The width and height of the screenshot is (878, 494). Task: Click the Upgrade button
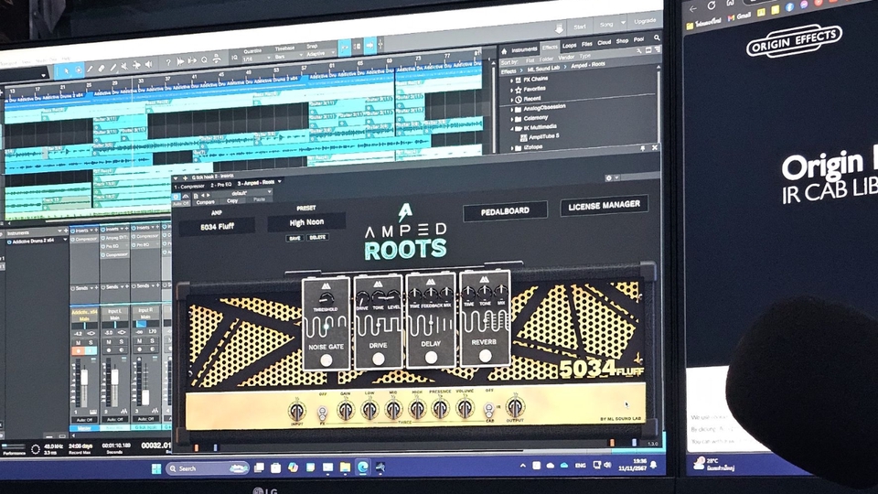pos(645,21)
